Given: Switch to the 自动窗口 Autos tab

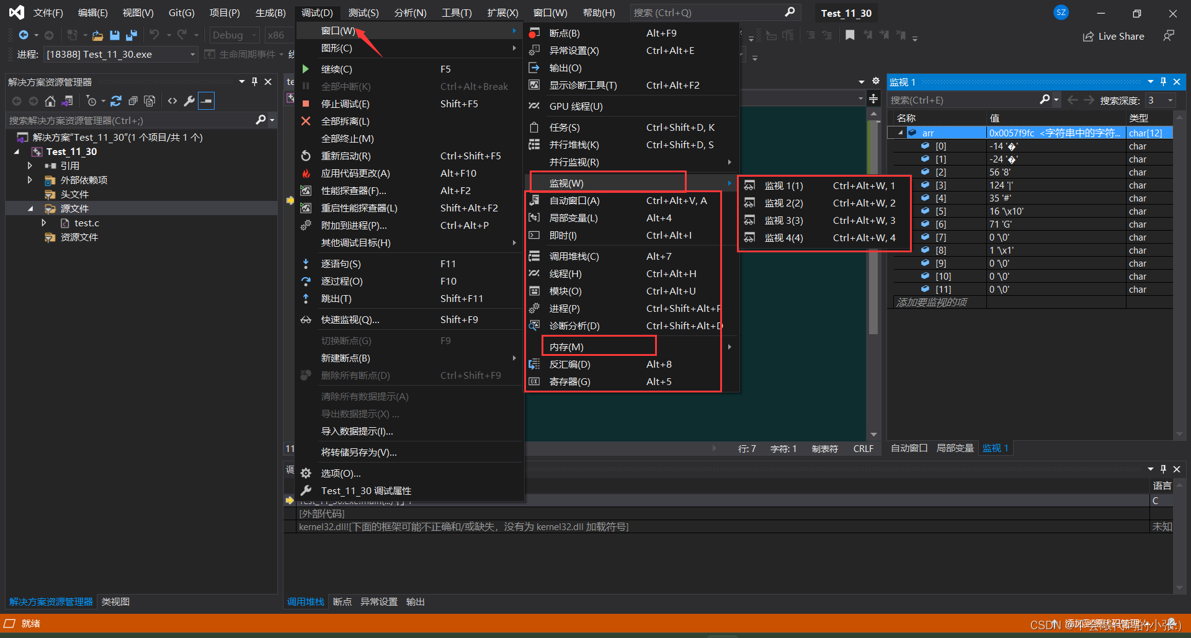Looking at the screenshot, I should coord(909,448).
